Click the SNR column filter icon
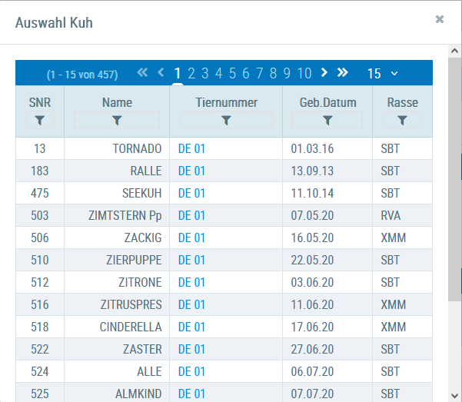The width and height of the screenshot is (462, 402). 40,121
